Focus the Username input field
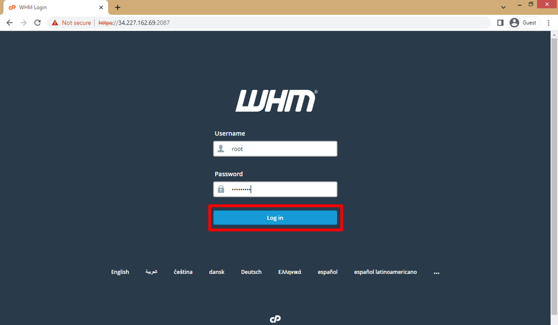Image resolution: width=558 pixels, height=325 pixels. click(x=275, y=149)
